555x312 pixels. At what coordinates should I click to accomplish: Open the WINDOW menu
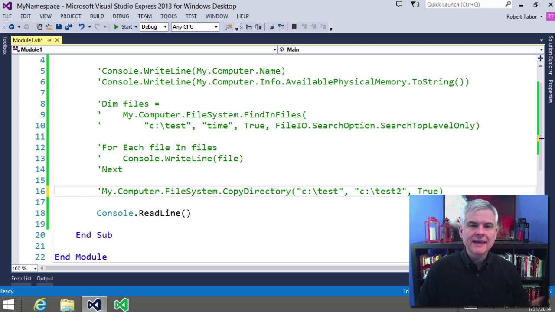click(x=217, y=16)
